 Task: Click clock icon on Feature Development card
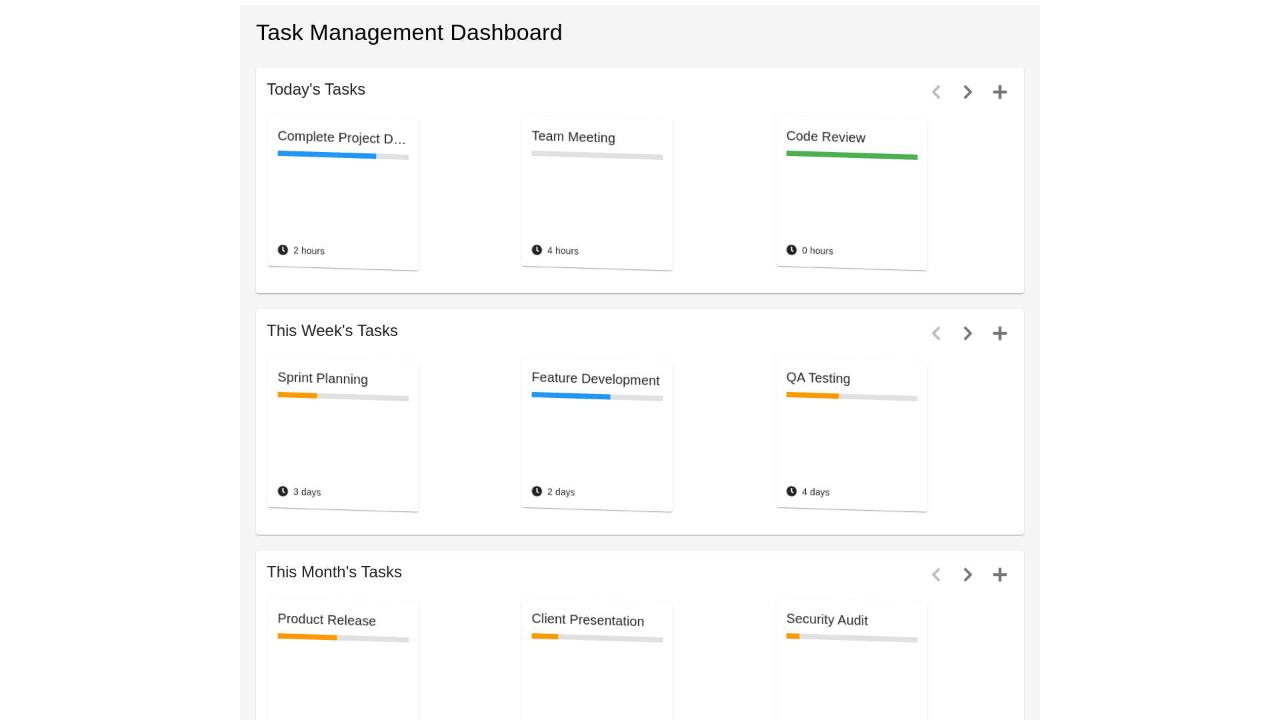click(x=537, y=491)
